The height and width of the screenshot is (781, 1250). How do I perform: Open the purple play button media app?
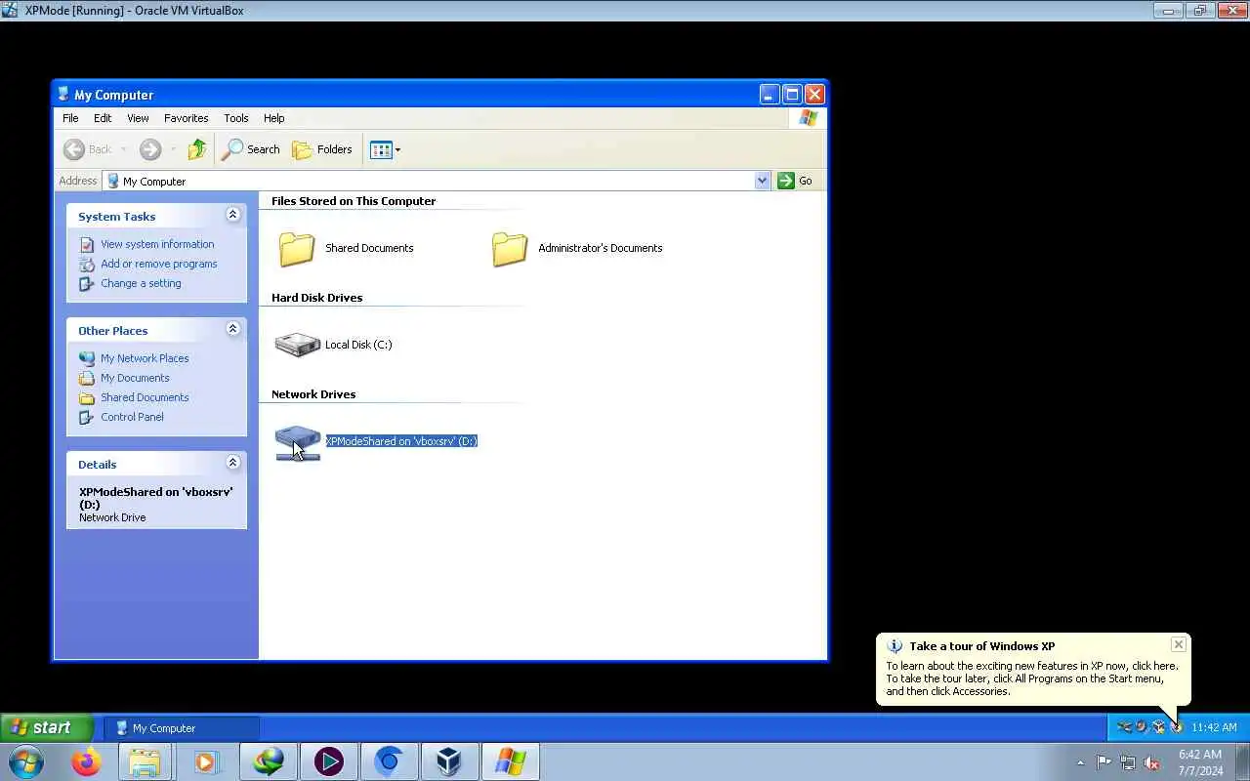328,761
